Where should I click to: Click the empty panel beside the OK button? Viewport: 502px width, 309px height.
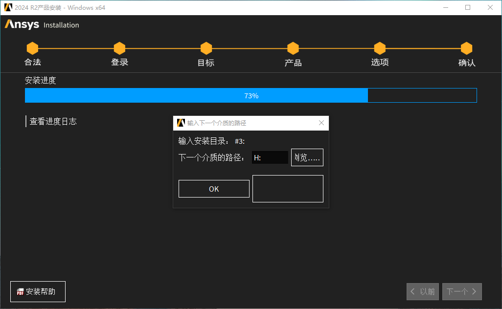tap(288, 188)
